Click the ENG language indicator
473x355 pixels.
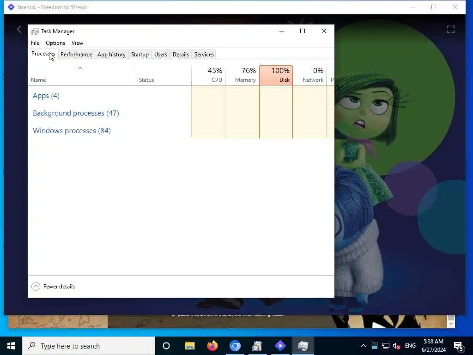click(x=410, y=346)
